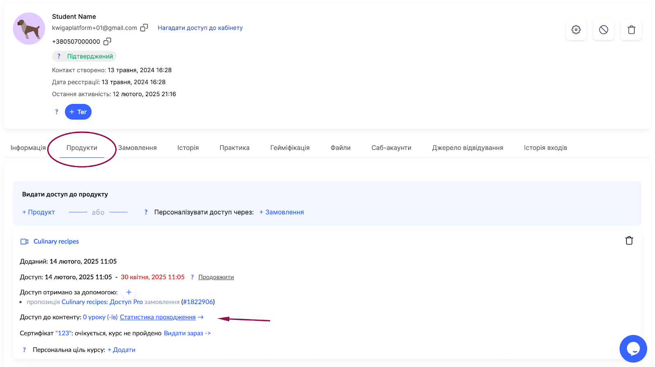
Task: Copy the phone number icon
Action: click(107, 41)
